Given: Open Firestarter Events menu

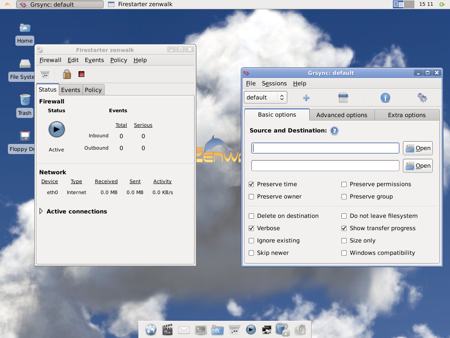Looking at the screenshot, I should pyautogui.click(x=94, y=60).
